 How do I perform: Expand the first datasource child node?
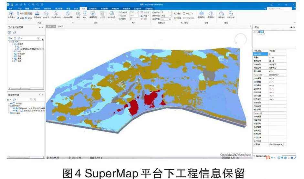[x=16, y=47]
